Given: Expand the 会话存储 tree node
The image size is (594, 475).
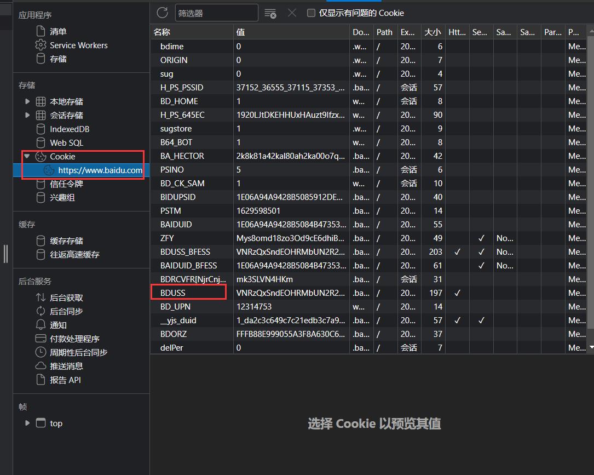Looking at the screenshot, I should click(x=27, y=115).
